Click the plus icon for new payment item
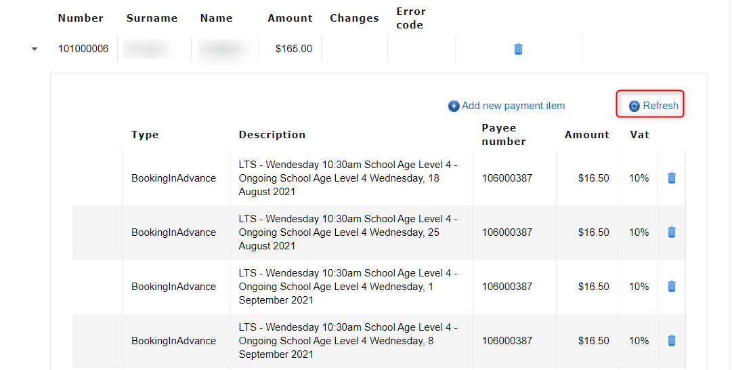The image size is (732, 370). [x=454, y=106]
